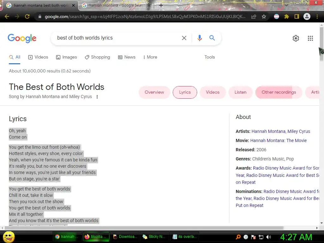324x243 pixels.
Task: Switch to Chrome hannah taskbar item
Action: pos(66,237)
